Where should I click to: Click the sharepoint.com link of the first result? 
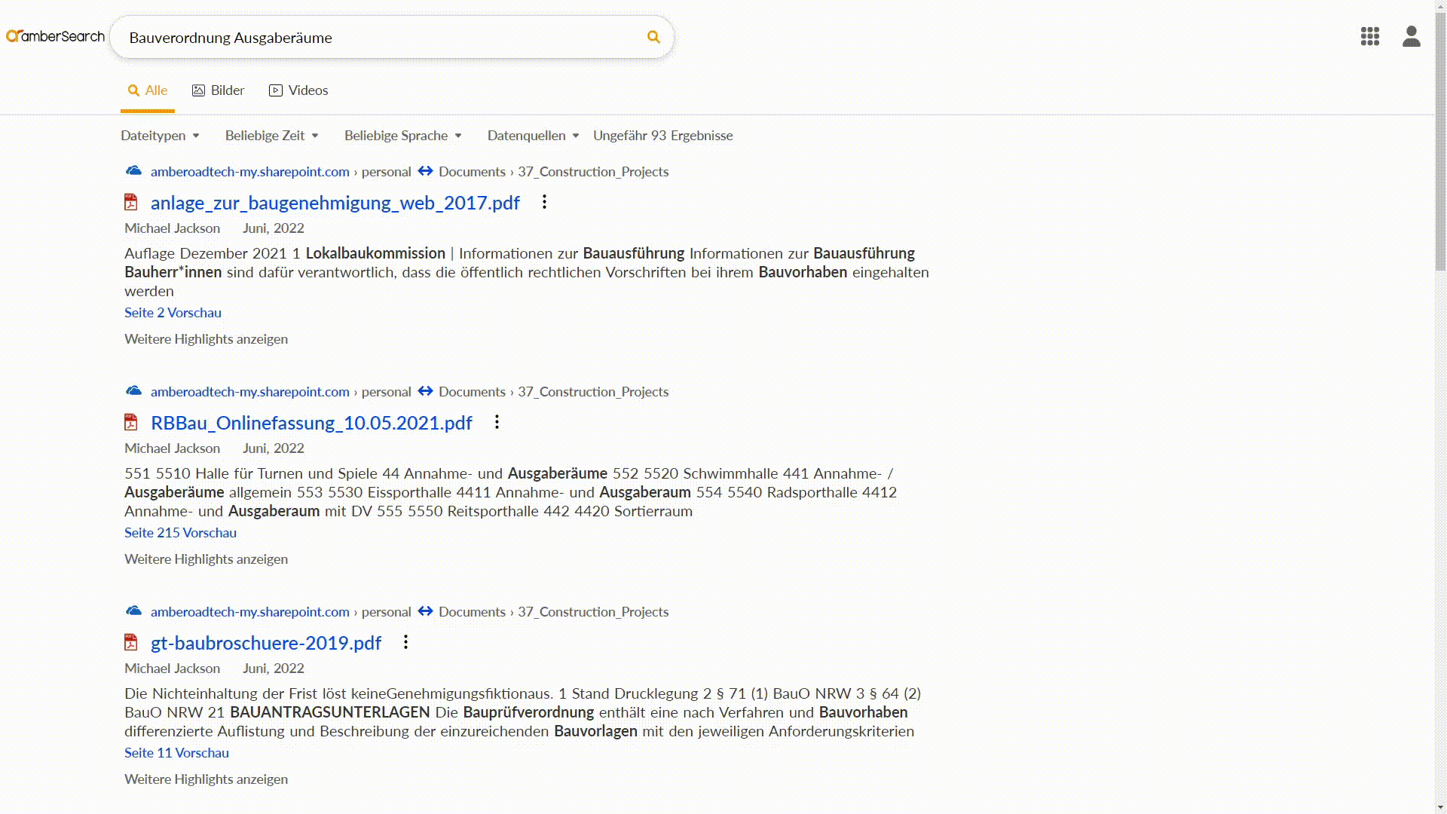pyautogui.click(x=249, y=171)
